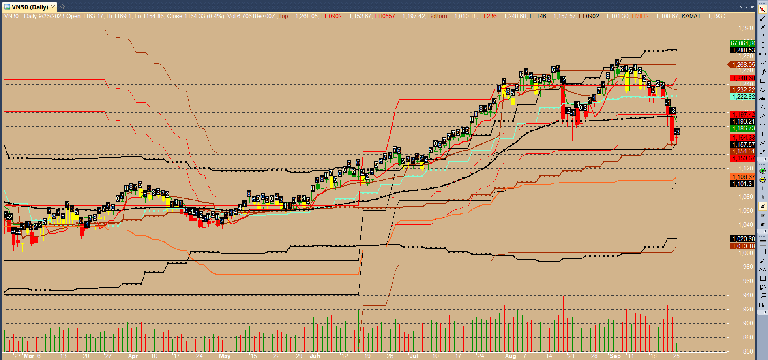Toggle daily interval 'd' button
This screenshot has height=360, width=768.
pyautogui.click(x=762, y=207)
